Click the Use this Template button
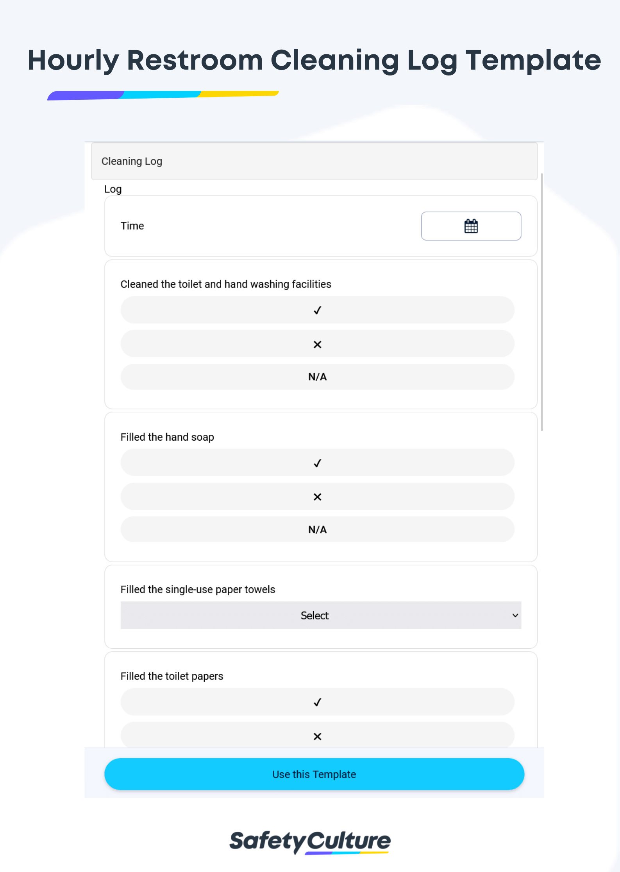 coord(314,774)
